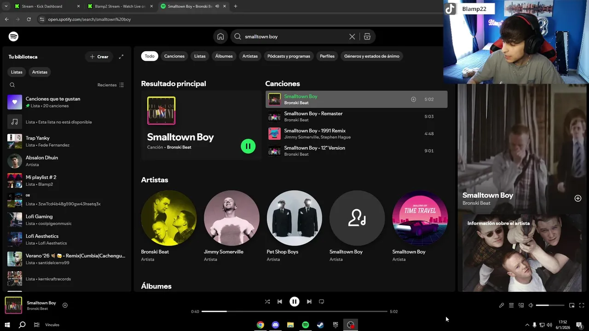
Task: Toggle repeat mode
Action: (322, 302)
